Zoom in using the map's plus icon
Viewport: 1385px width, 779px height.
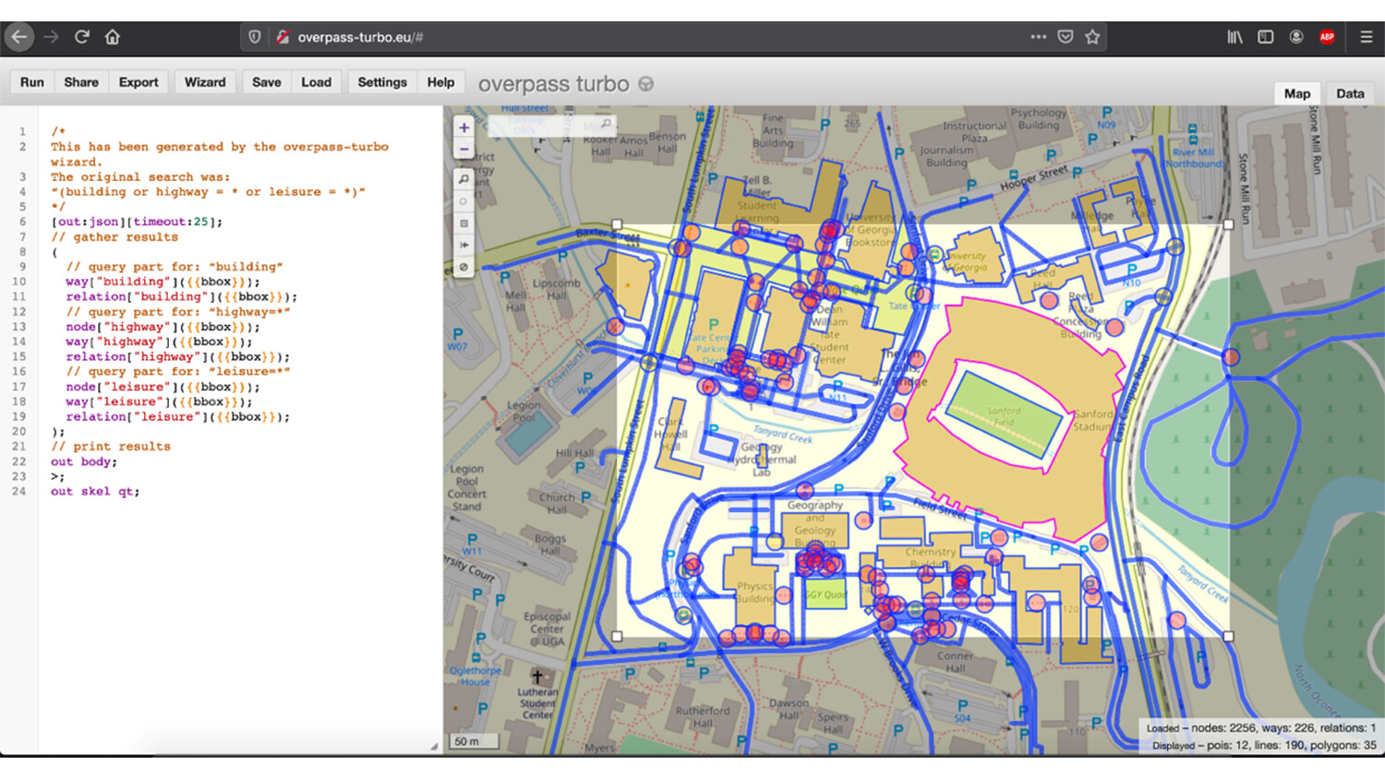(464, 127)
